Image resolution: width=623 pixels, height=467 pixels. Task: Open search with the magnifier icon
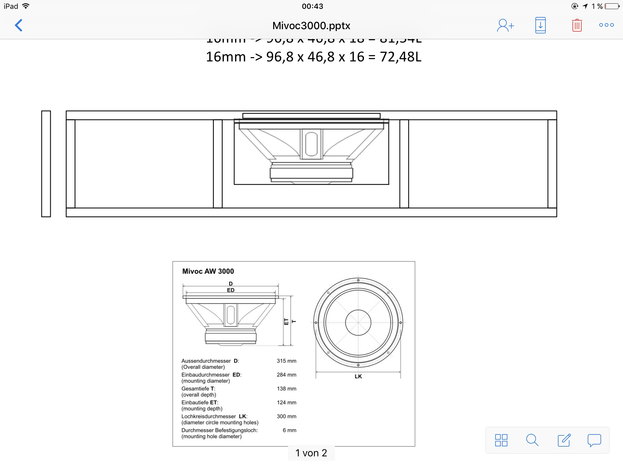532,440
